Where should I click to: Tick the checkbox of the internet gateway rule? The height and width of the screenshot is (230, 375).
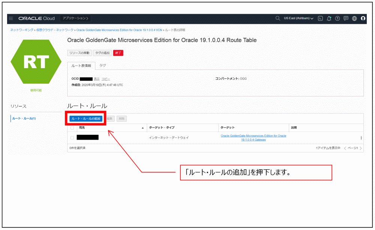[72, 138]
